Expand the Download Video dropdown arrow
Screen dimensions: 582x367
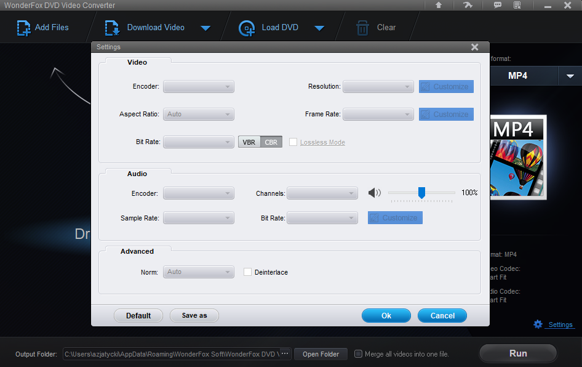(x=205, y=28)
